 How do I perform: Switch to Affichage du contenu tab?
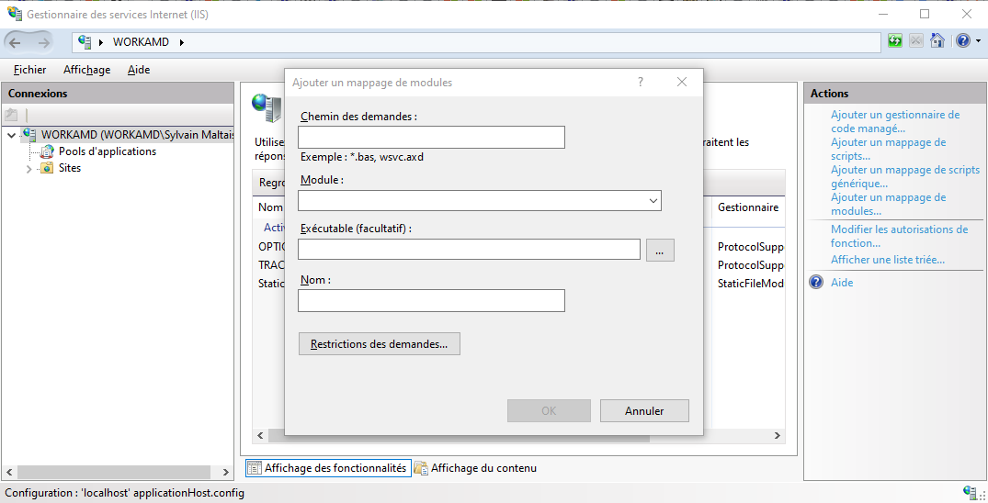[x=476, y=468]
